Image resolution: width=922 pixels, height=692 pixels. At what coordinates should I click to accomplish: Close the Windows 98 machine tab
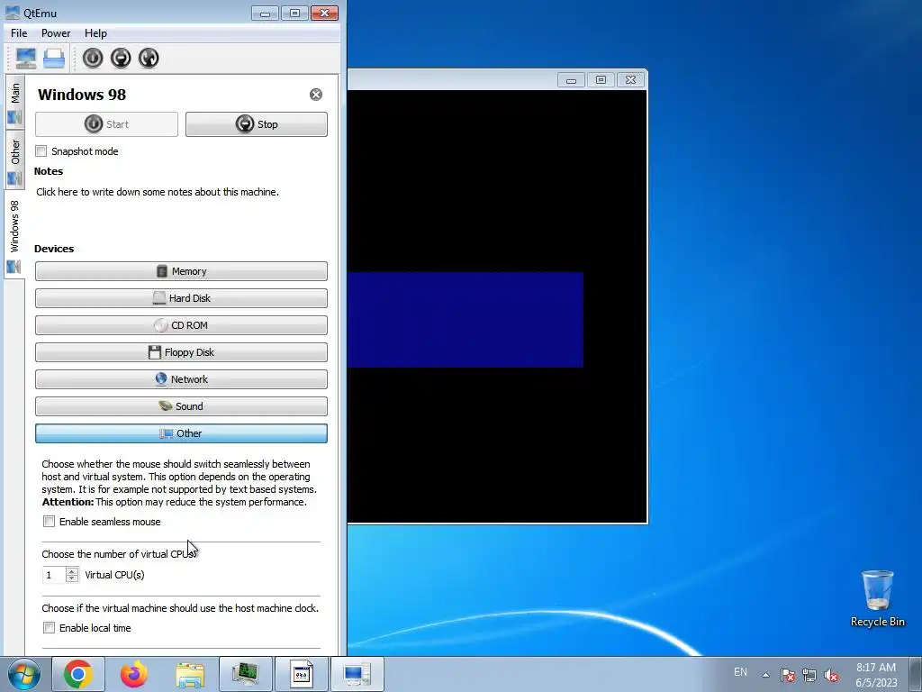pos(316,94)
